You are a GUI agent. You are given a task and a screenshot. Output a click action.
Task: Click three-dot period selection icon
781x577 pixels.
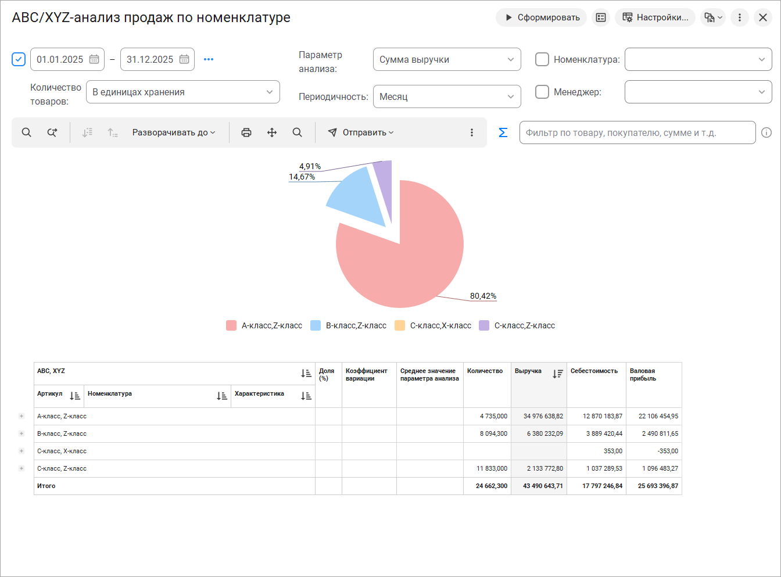[x=209, y=59]
